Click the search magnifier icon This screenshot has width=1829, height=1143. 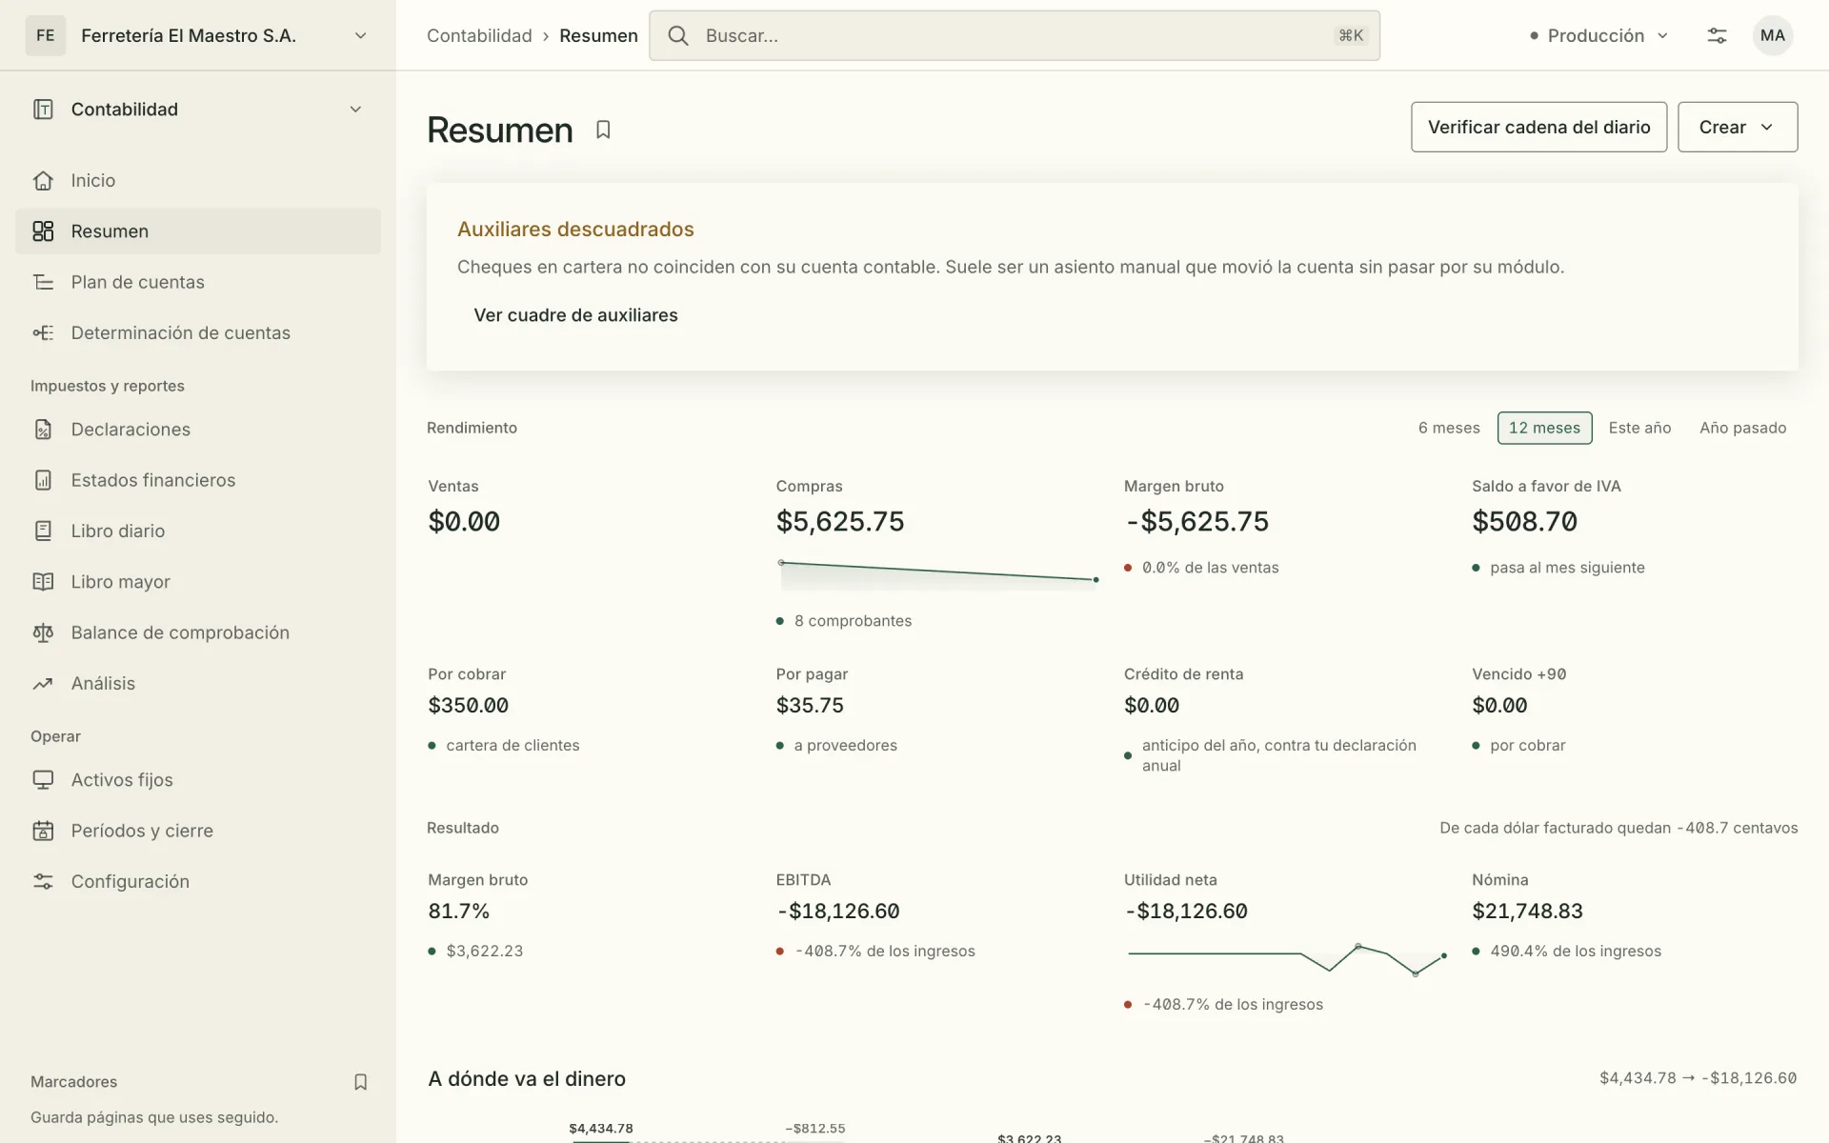pos(677,35)
